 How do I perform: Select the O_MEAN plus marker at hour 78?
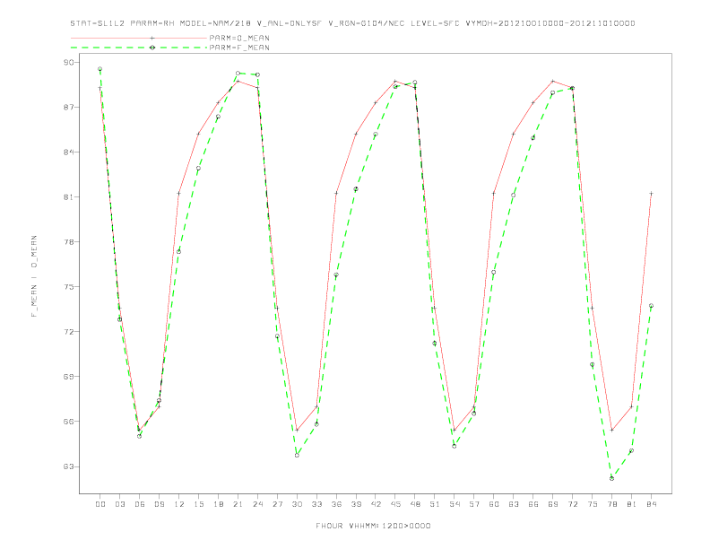point(611,430)
